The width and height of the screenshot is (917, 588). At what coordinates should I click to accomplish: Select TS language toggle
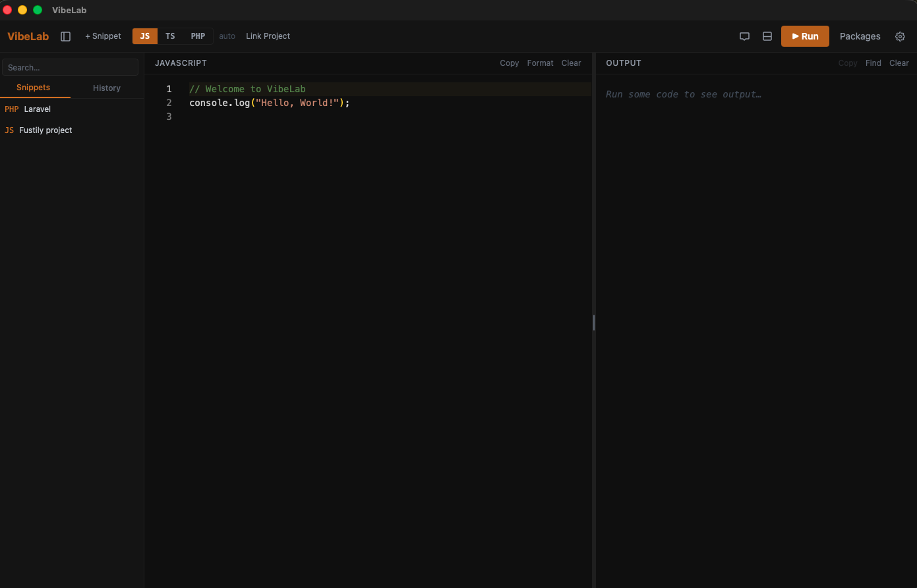tap(170, 36)
